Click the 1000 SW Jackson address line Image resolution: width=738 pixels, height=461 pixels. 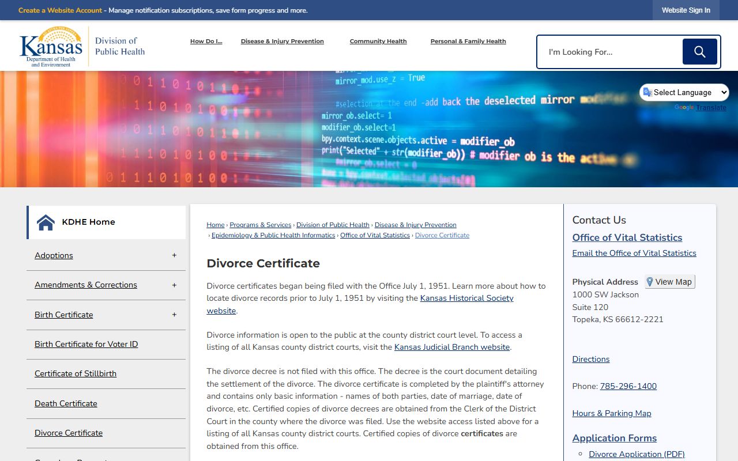point(605,294)
